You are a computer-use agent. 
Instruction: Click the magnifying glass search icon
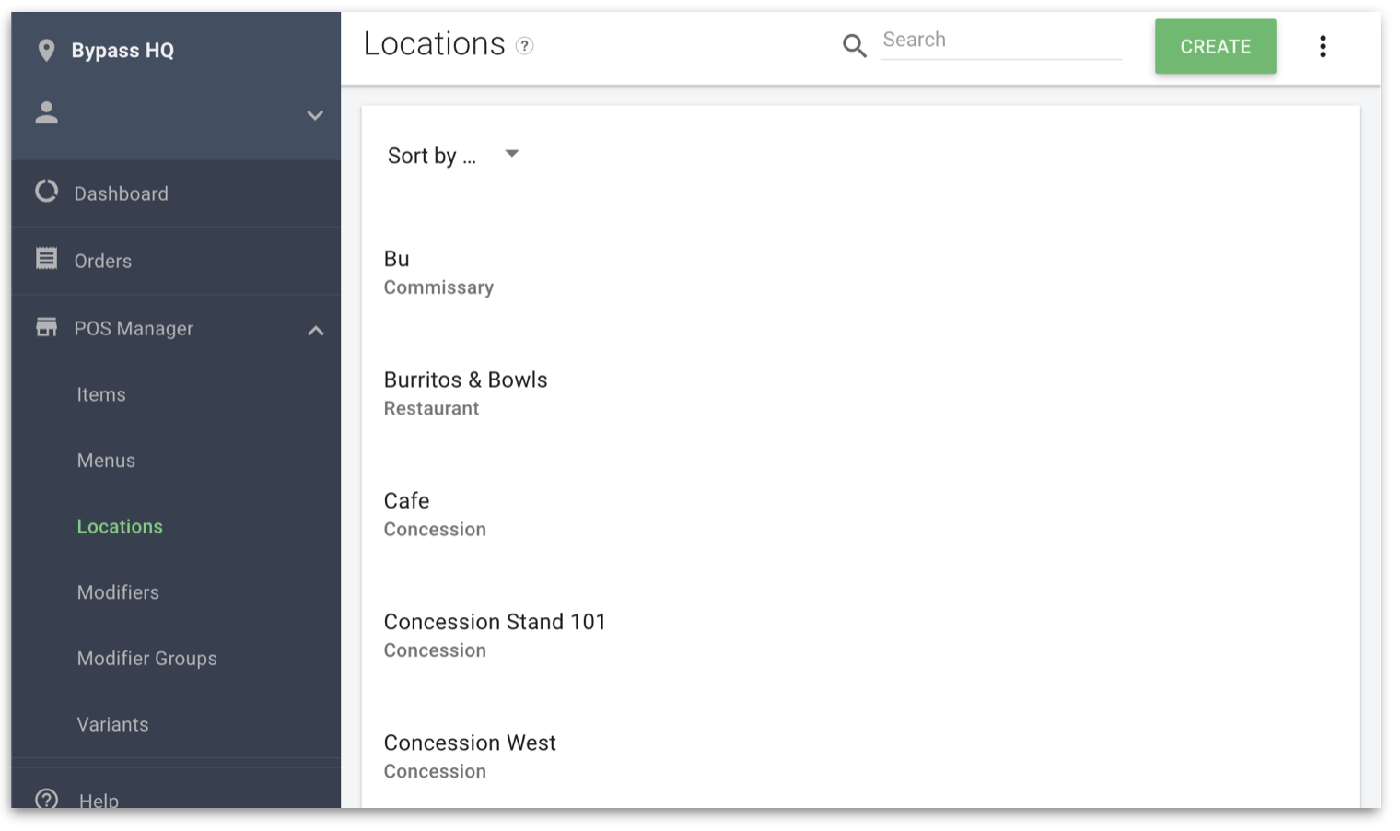[854, 46]
